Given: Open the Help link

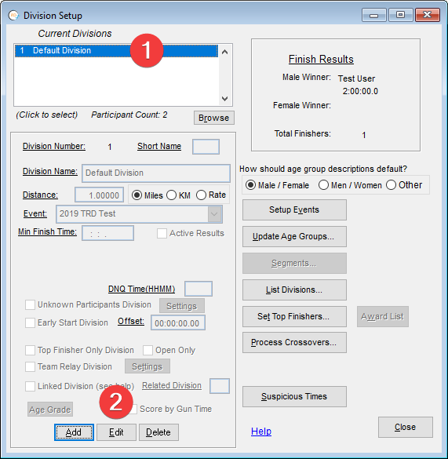Looking at the screenshot, I should pos(261,432).
